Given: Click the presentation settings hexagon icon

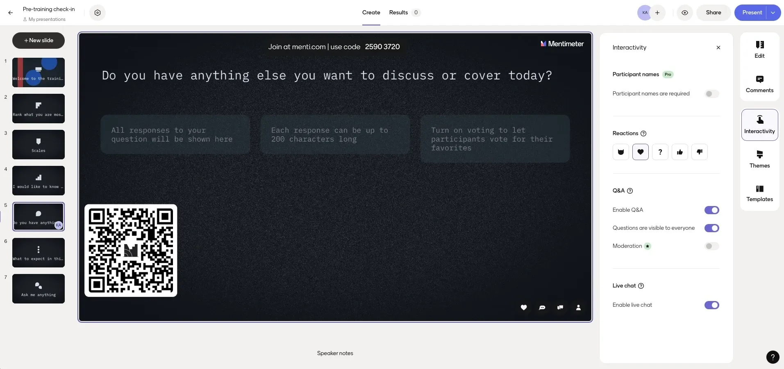Looking at the screenshot, I should tap(98, 13).
